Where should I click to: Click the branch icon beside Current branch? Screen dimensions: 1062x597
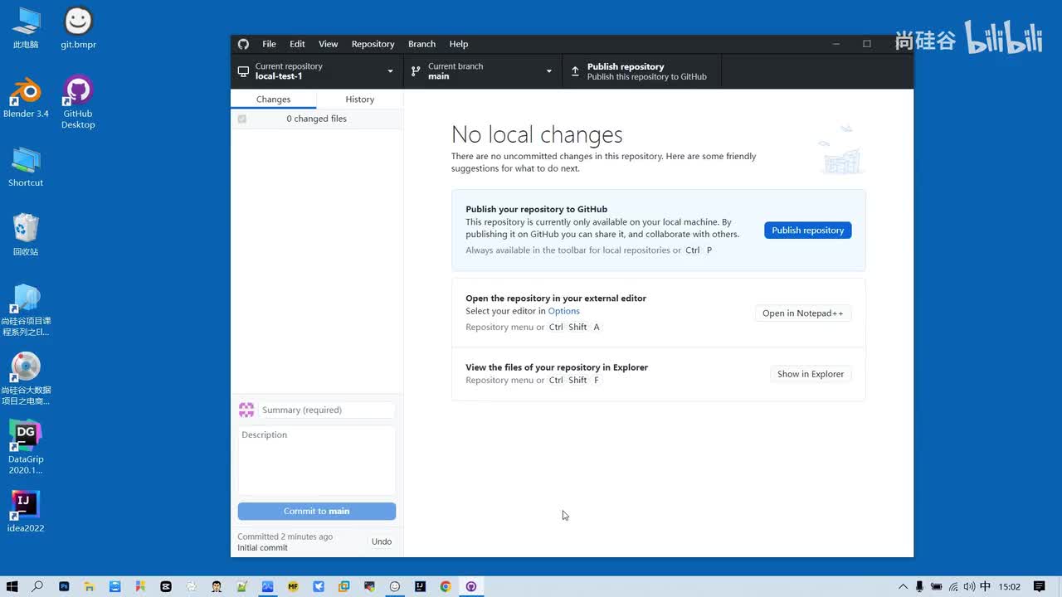416,71
